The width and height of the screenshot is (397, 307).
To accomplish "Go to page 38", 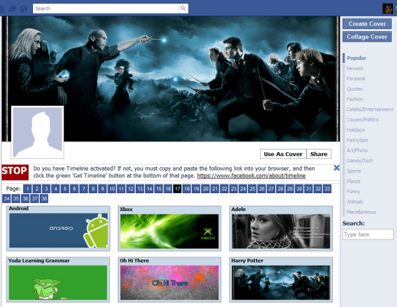I will pyautogui.click(x=44, y=198).
